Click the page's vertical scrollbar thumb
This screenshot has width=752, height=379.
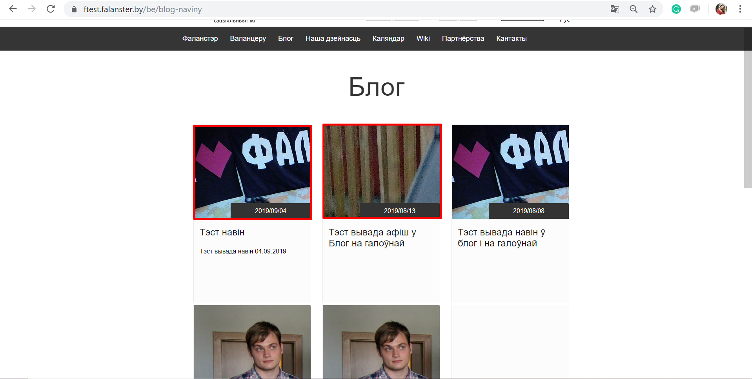(x=748, y=108)
